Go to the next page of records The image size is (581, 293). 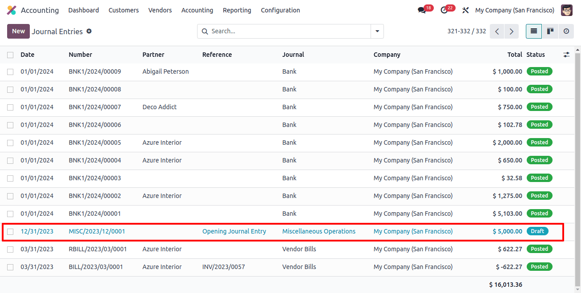point(512,32)
